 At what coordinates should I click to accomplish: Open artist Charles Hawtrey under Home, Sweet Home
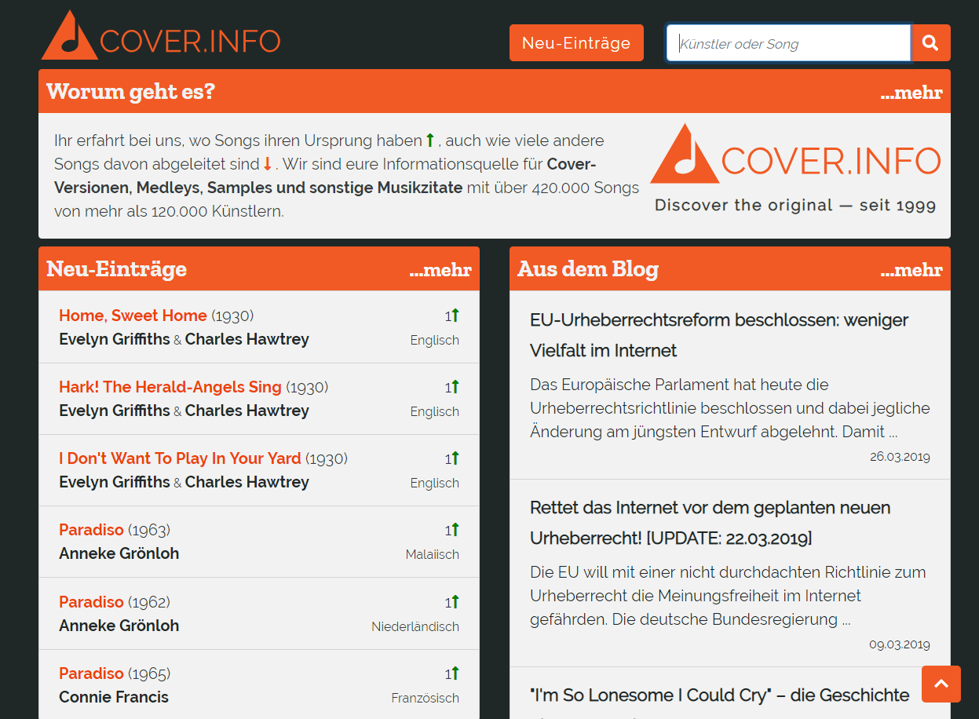(x=247, y=339)
